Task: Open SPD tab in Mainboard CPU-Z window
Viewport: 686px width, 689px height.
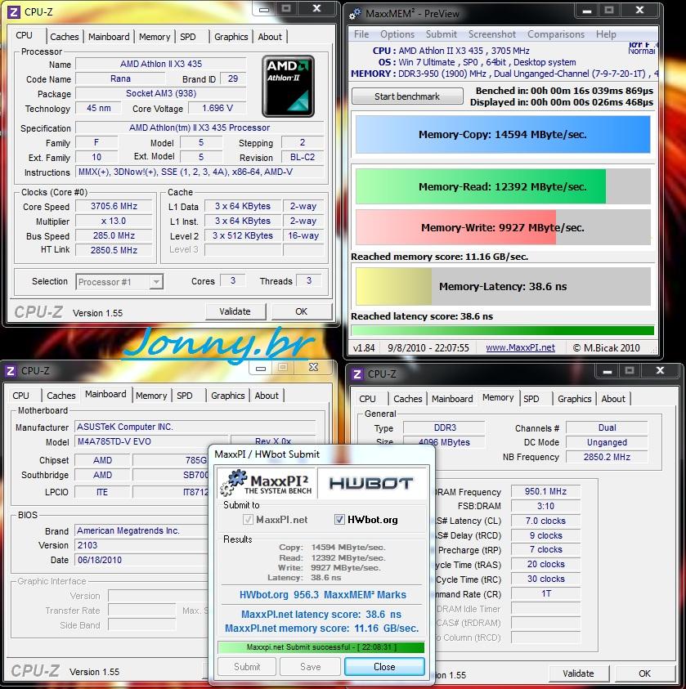Action: click(185, 396)
